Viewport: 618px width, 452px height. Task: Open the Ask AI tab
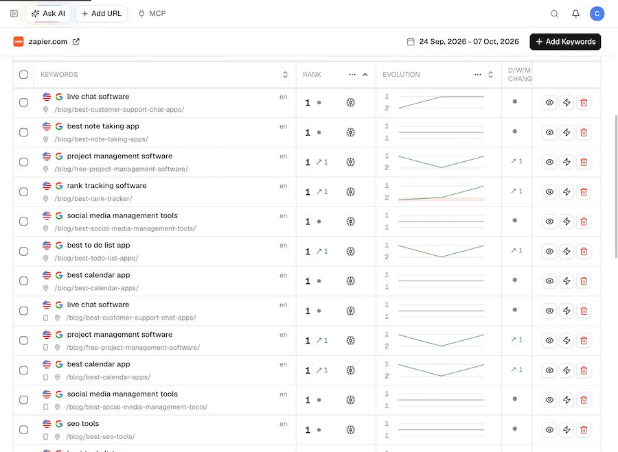pos(48,14)
